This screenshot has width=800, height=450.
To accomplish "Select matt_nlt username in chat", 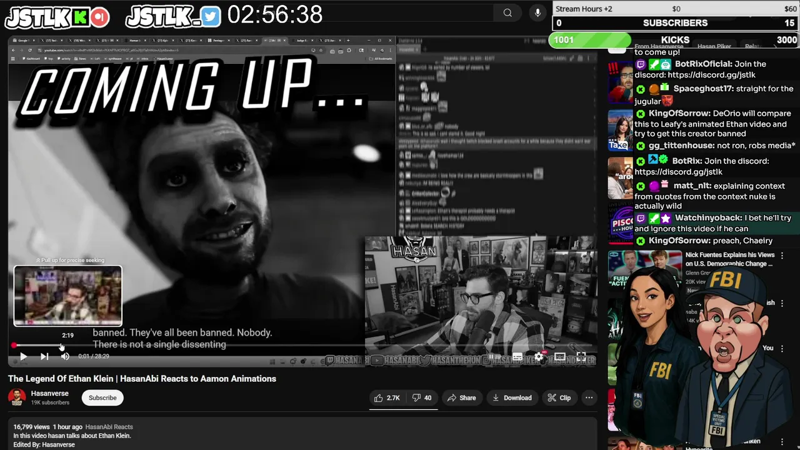I will pyautogui.click(x=691, y=186).
